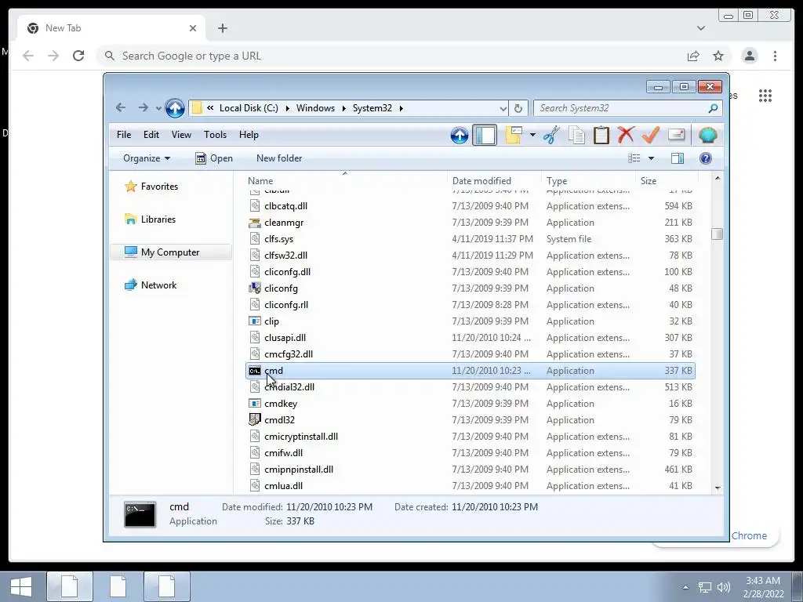Click the file list scroll up arrow
Viewport: 803px width, 602px height.
point(718,178)
